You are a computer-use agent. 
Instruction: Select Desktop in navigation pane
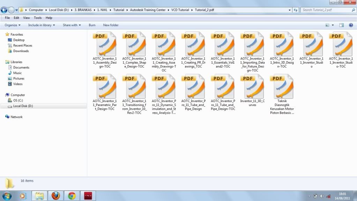(x=18, y=40)
